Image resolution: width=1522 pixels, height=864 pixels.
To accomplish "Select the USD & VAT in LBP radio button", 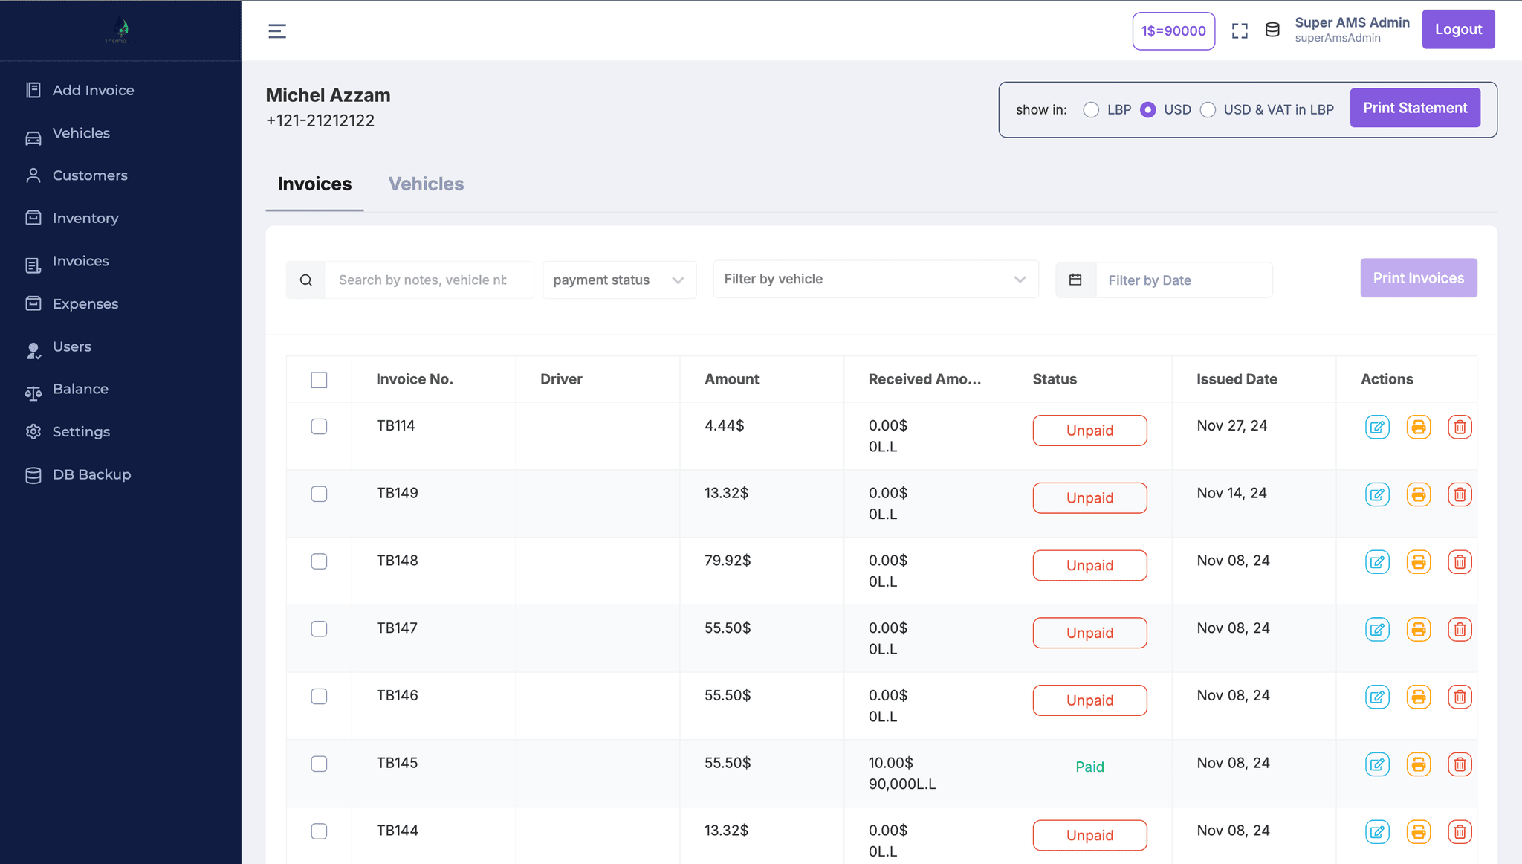I will point(1208,108).
